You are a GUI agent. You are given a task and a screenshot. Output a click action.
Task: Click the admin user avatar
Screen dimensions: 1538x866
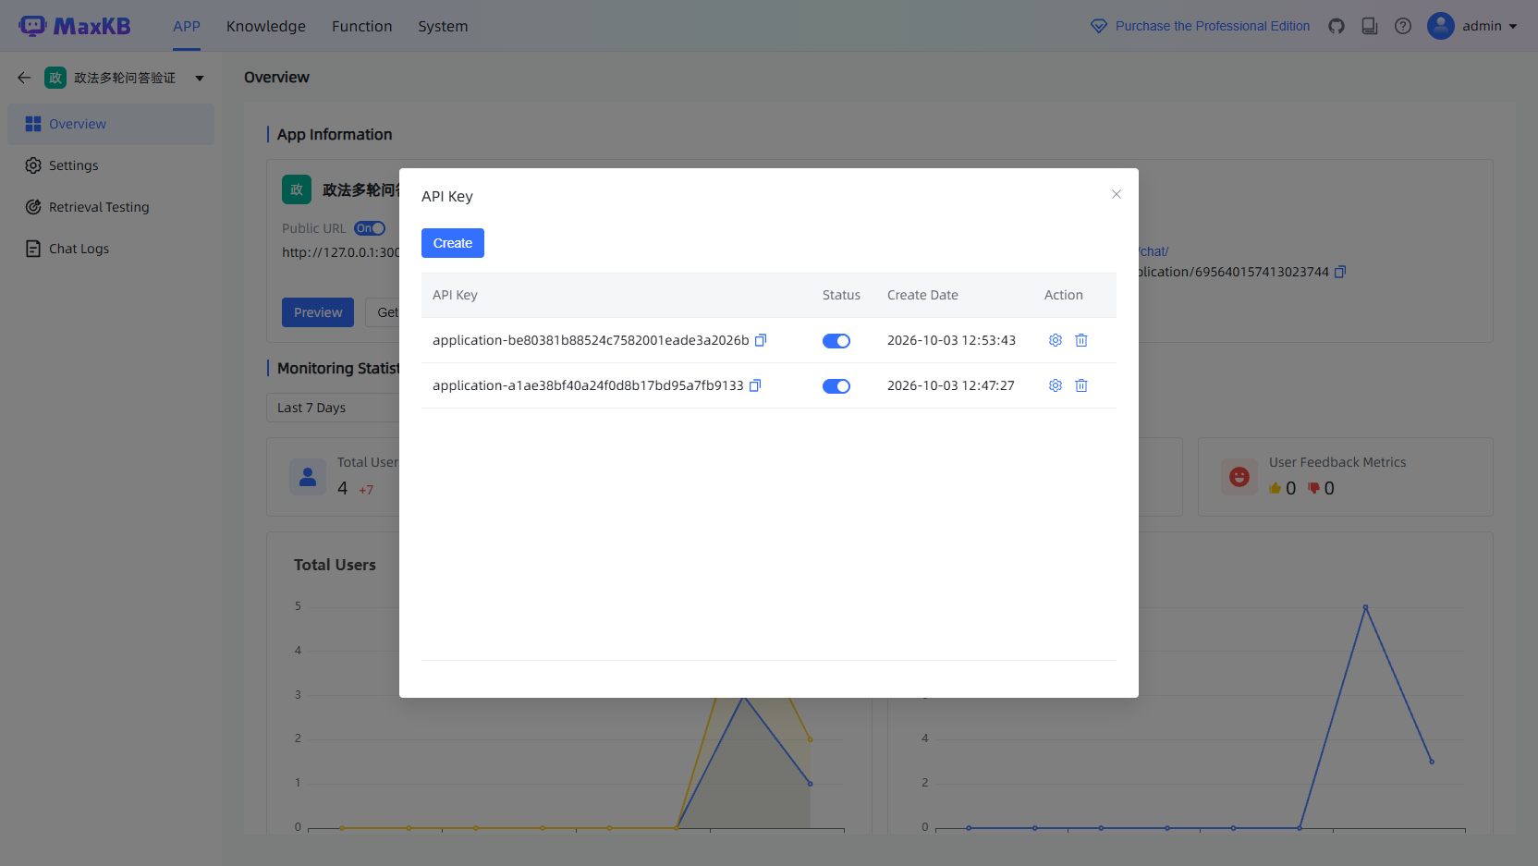1441,26
